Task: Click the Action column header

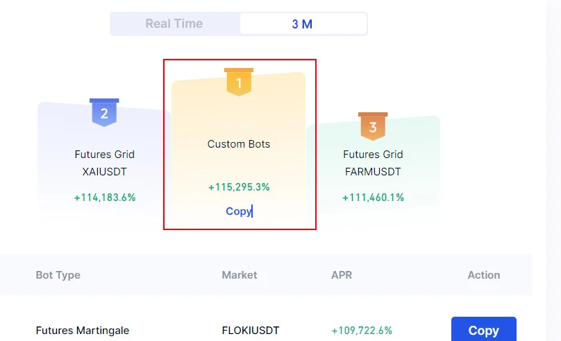Action: click(x=484, y=275)
